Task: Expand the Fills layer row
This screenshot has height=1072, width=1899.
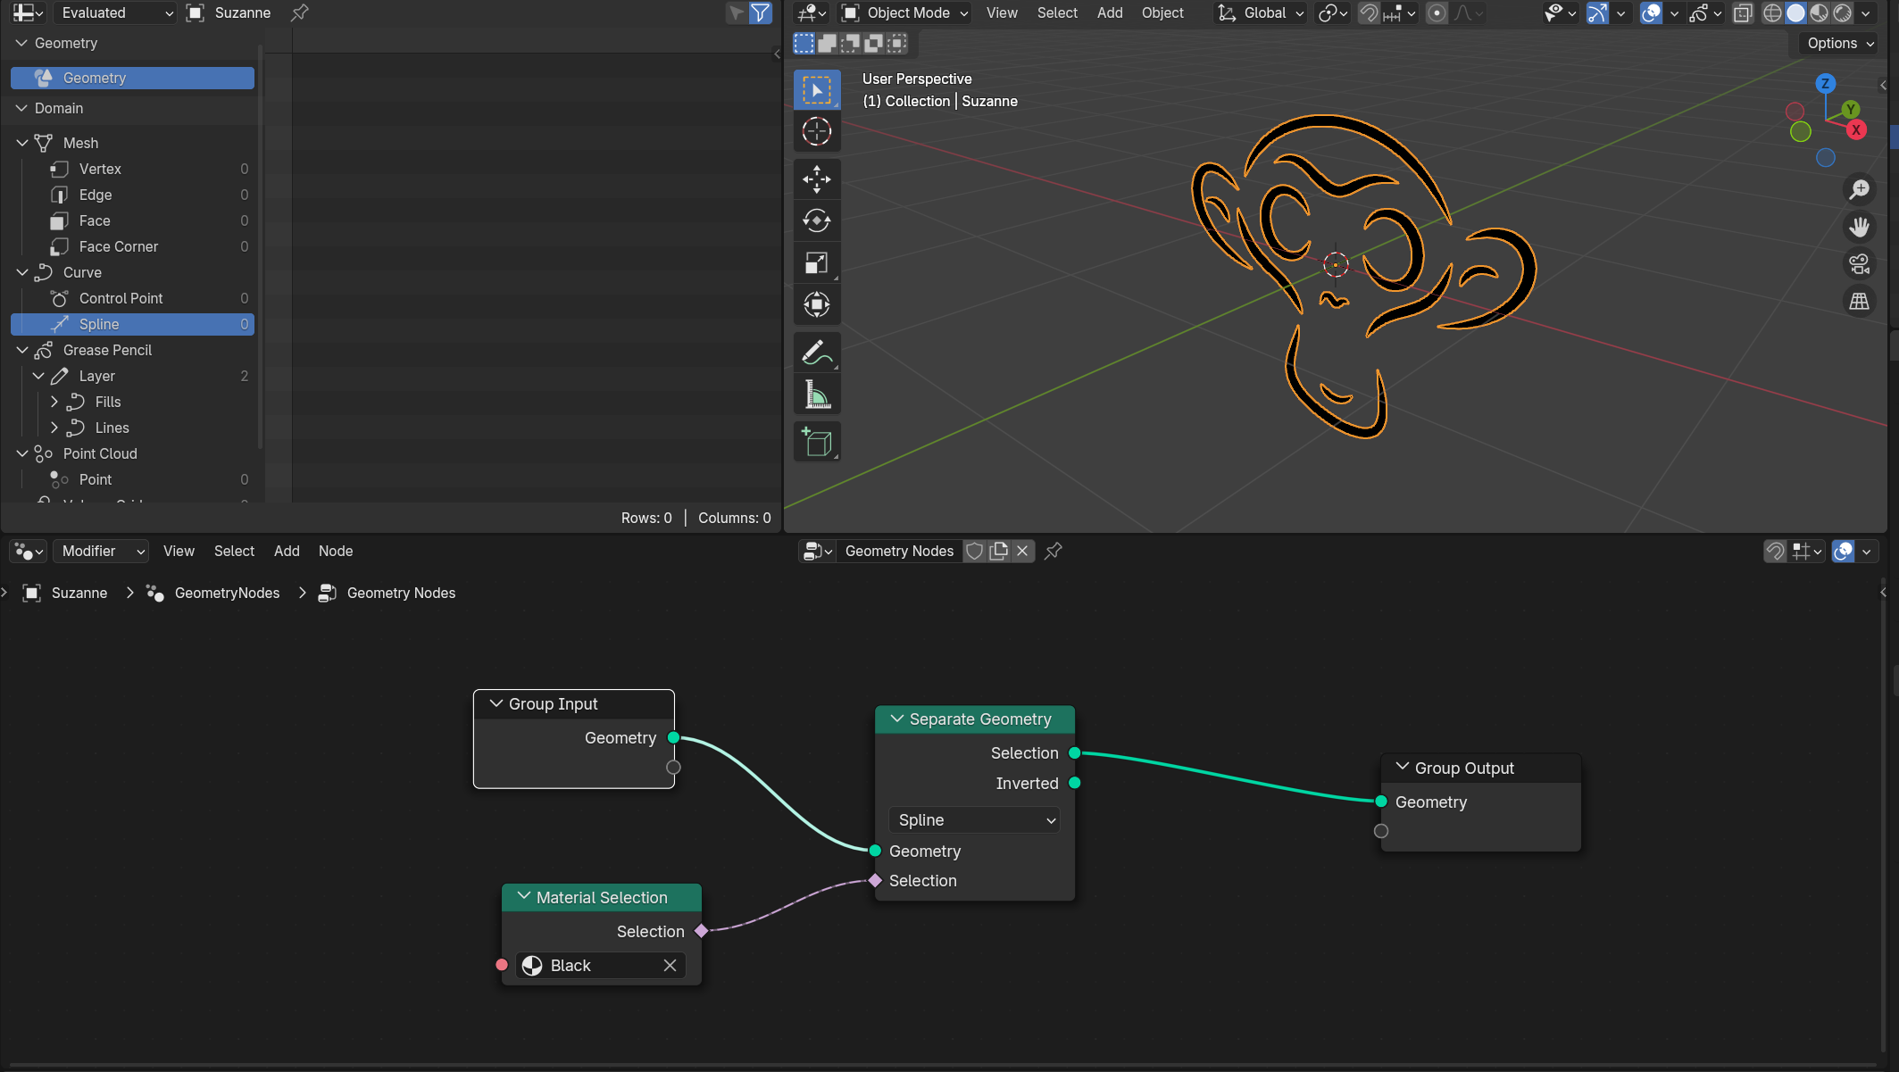Action: click(54, 402)
